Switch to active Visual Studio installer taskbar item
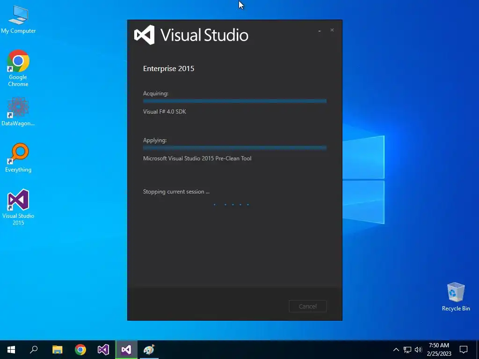 [x=126, y=350]
